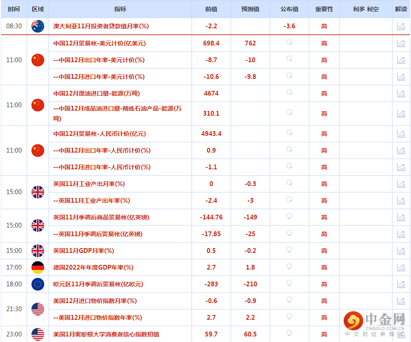Image resolution: width=411 pixels, height=342 pixels.
Task: Click the 重要性 column header
Action: pyautogui.click(x=324, y=9)
